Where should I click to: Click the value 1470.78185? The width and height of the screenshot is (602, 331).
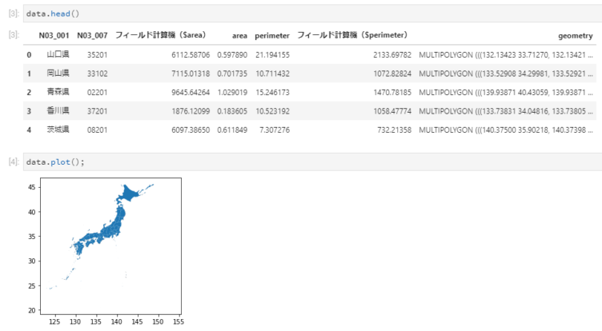coord(392,93)
